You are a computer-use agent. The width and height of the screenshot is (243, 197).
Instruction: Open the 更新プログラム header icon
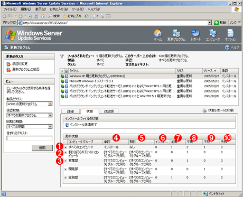[176, 35]
